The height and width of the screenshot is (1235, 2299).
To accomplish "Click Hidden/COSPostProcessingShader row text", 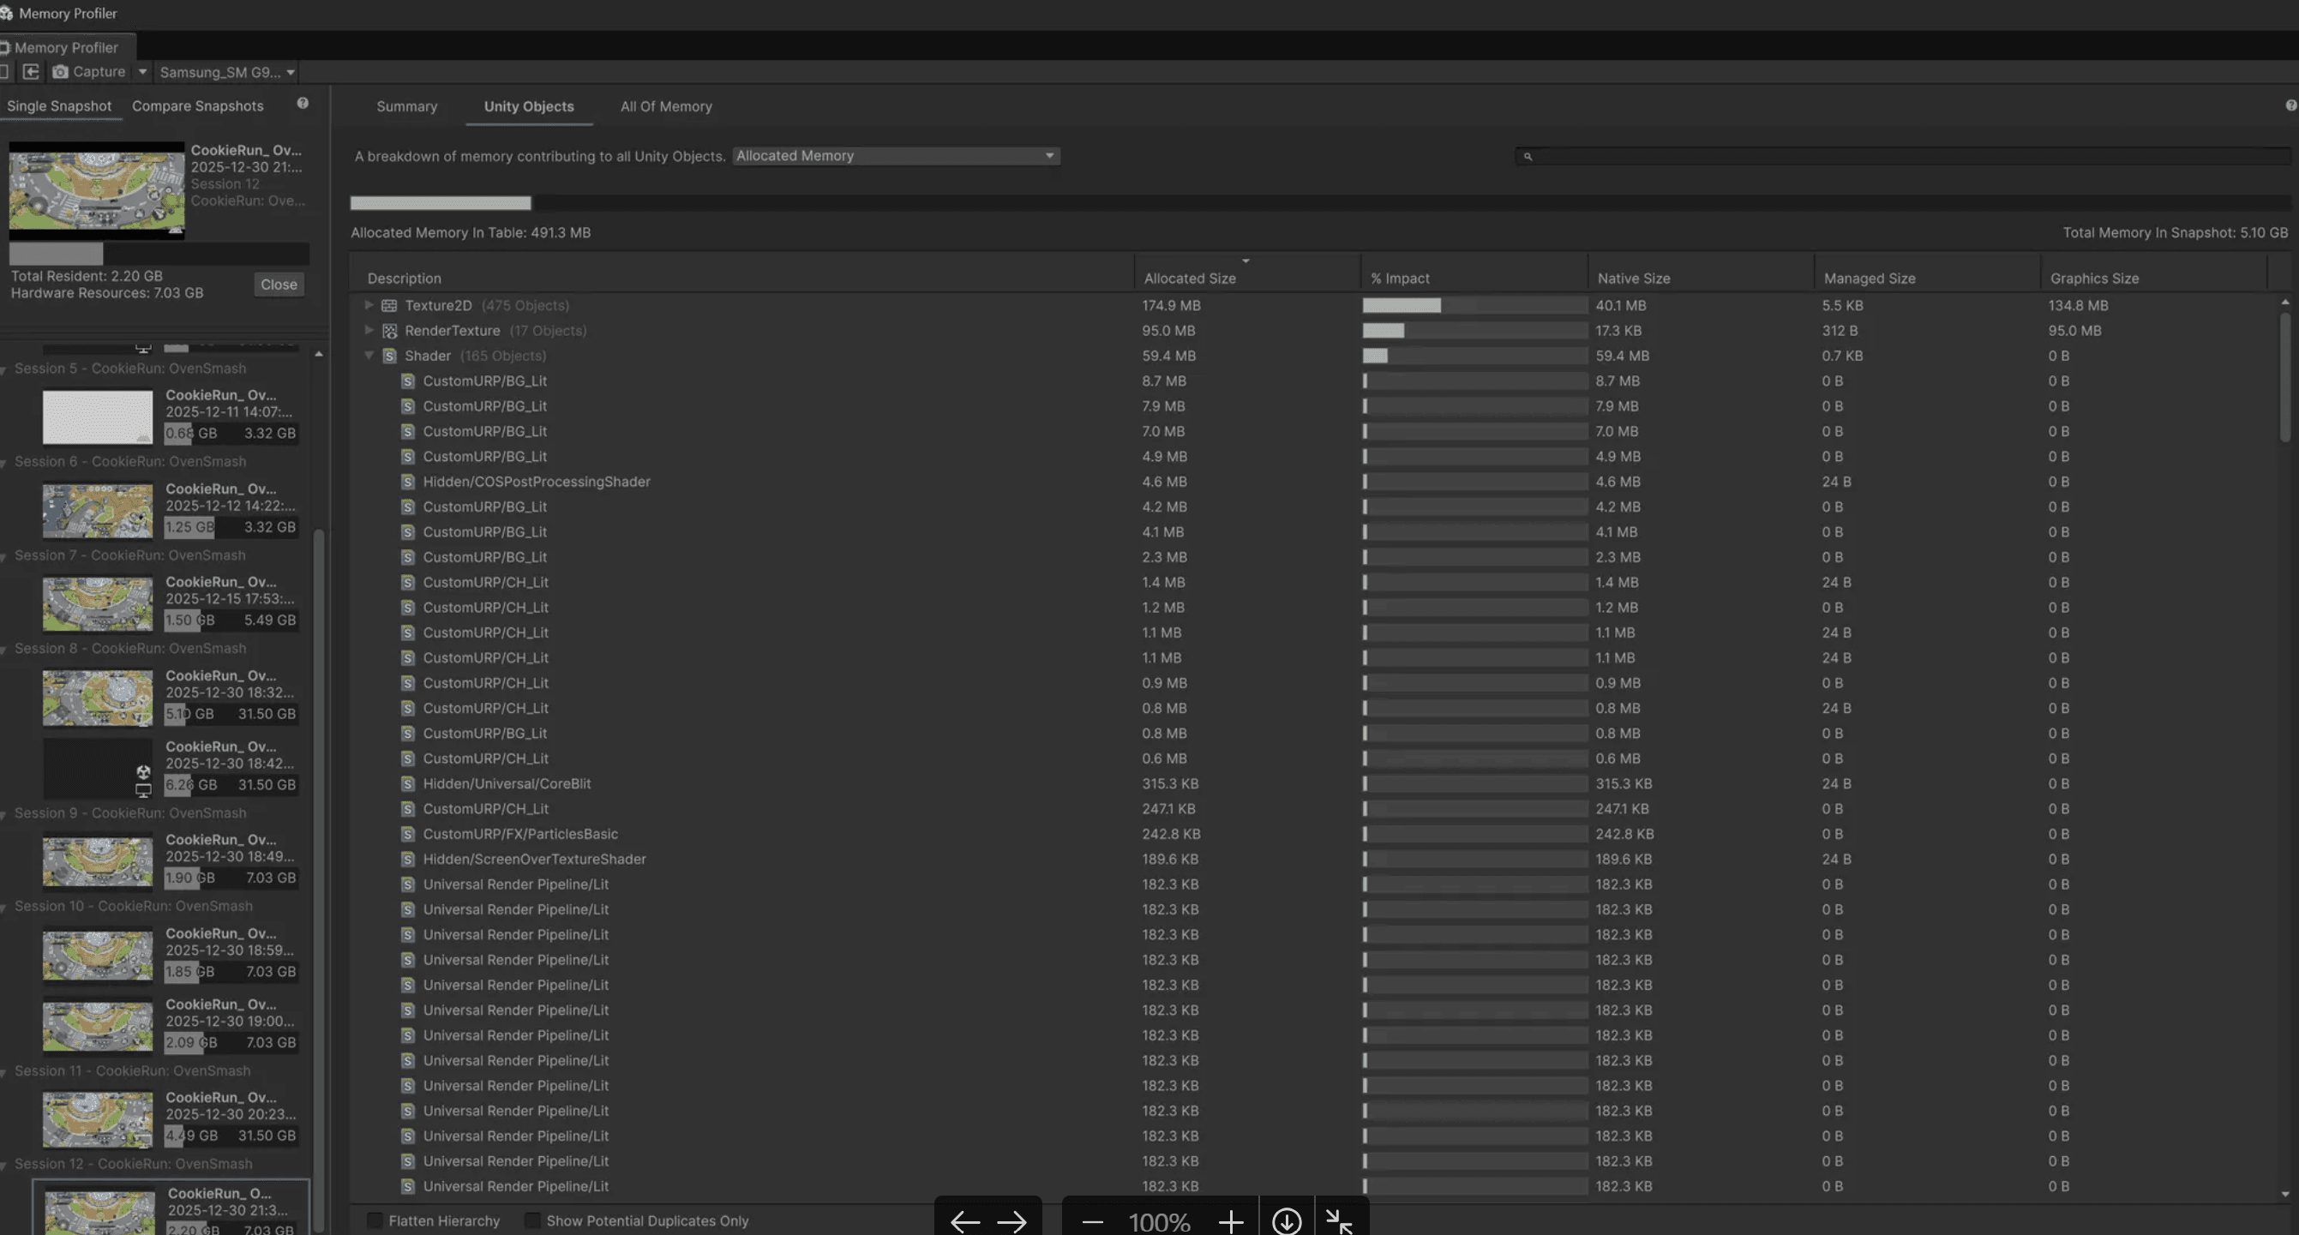I will 537,481.
